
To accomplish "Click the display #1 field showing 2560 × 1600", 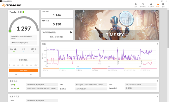I will pos(42,88).
